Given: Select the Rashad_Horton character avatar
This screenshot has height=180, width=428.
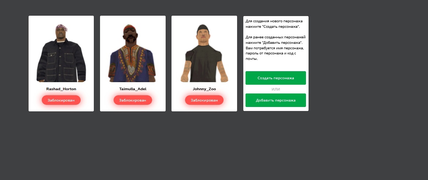Looking at the screenshot, I should [61, 53].
